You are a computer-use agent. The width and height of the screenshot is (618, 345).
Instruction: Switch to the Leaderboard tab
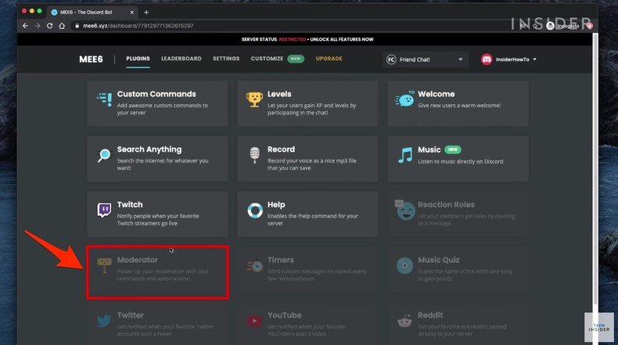[x=181, y=59]
